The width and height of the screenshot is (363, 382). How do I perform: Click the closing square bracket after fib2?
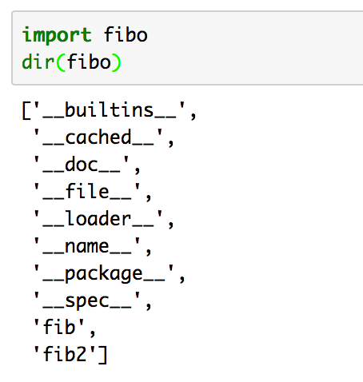102,355
